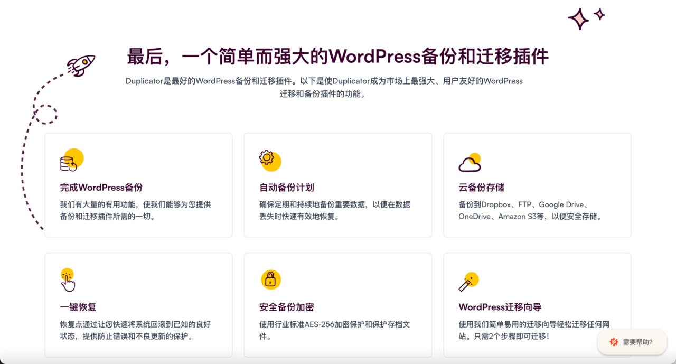Select the 云备份存储 card title
Viewport: 676px width, 364px height.
click(x=481, y=188)
